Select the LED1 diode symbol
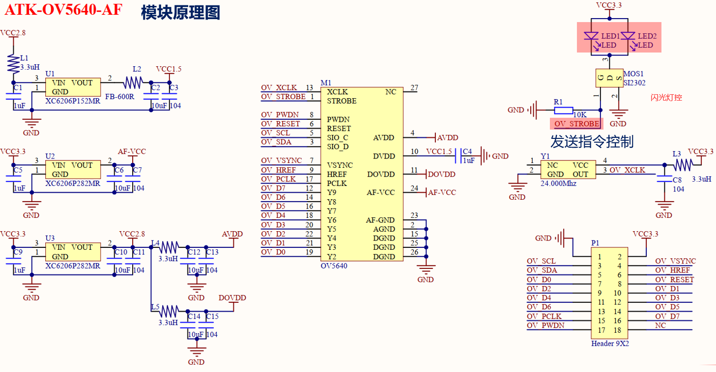 pos(590,37)
